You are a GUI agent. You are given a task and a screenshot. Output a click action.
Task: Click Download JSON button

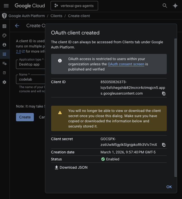71,167
